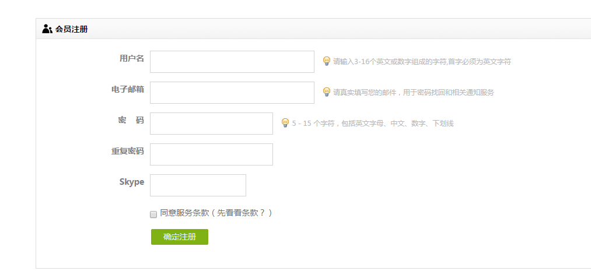Focus the 电子邮箱 input field
The height and width of the screenshot is (278, 591).
pos(232,93)
